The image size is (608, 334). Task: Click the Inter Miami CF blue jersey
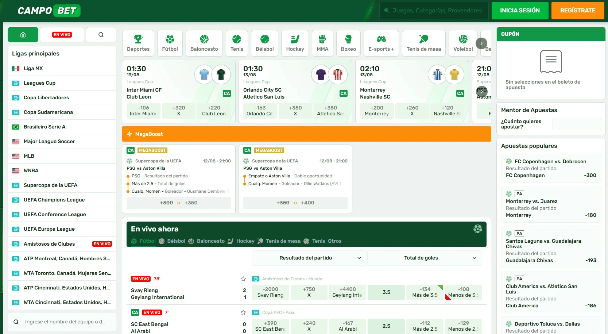pos(204,74)
